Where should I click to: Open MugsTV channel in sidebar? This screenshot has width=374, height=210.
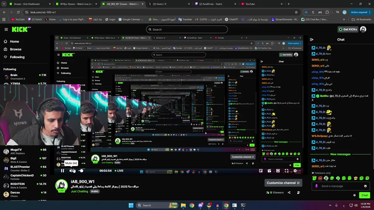pyautogui.click(x=25, y=151)
